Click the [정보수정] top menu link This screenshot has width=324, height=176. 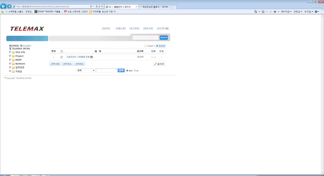[148, 28]
